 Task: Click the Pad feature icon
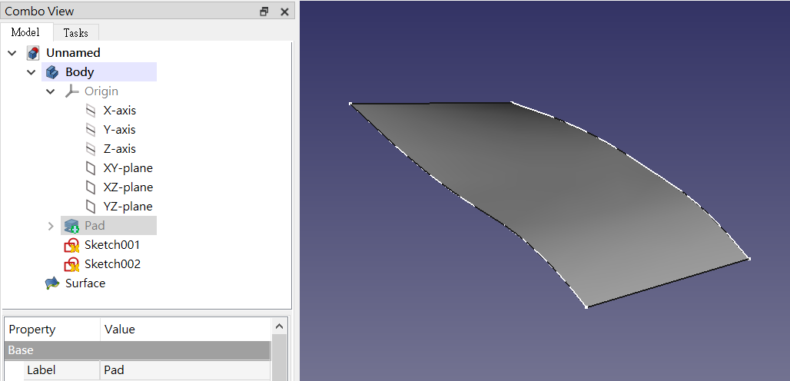pos(72,226)
